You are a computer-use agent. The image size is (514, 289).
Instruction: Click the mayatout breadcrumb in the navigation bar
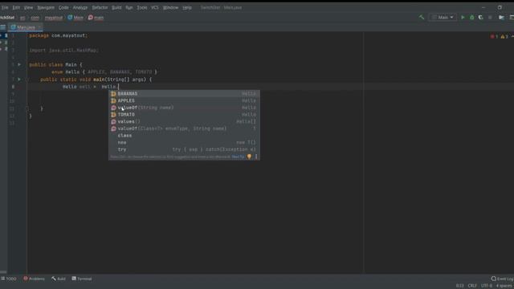pyautogui.click(x=54, y=18)
